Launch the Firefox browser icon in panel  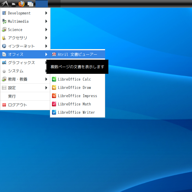(22, 4)
